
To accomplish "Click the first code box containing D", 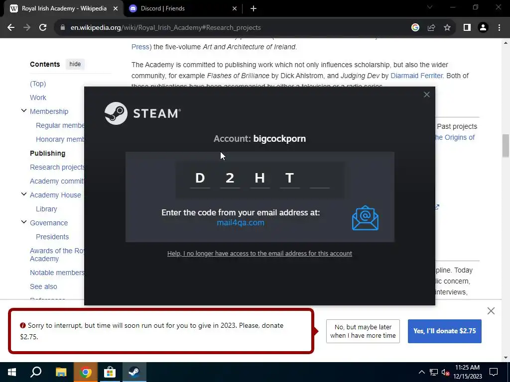I will [x=200, y=179].
